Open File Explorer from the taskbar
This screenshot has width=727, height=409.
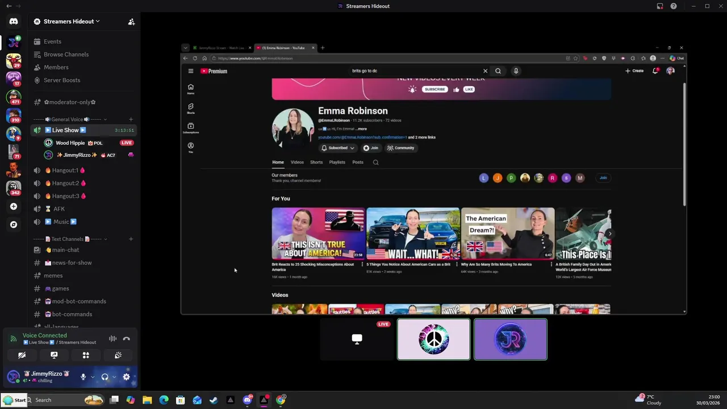pos(147,400)
